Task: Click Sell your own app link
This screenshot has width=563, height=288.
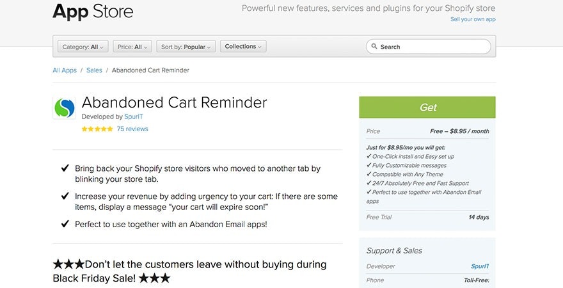Action: pos(473,19)
